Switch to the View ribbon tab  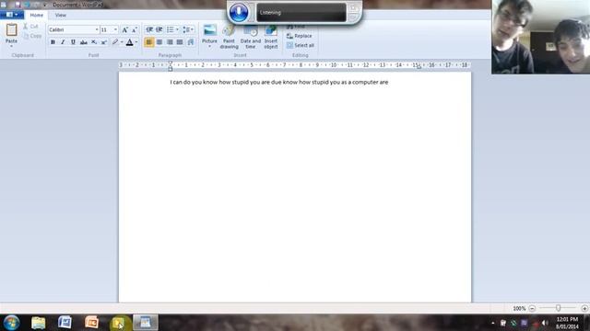pos(61,15)
